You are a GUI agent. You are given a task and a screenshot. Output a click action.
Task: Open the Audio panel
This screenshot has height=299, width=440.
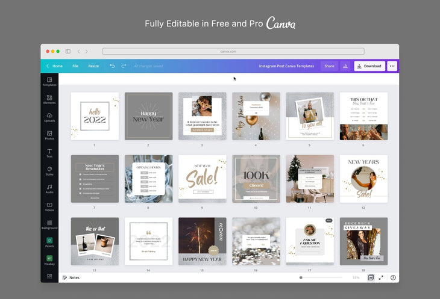pyautogui.click(x=49, y=188)
